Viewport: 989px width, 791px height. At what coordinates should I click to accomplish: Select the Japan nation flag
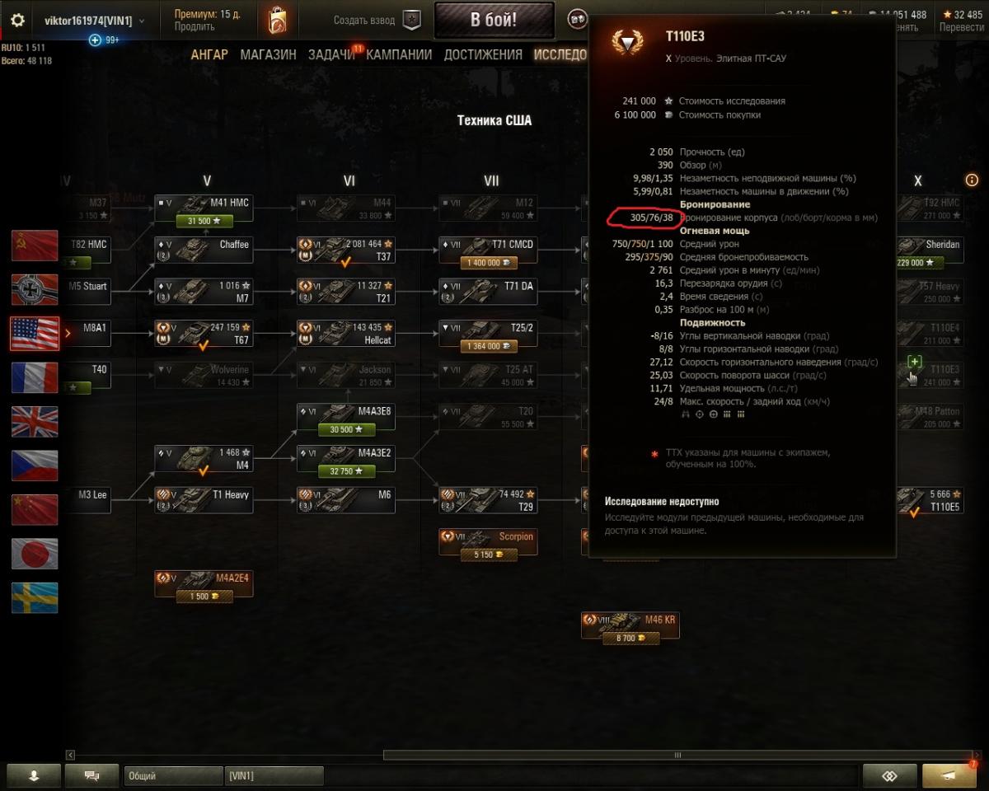tap(35, 554)
